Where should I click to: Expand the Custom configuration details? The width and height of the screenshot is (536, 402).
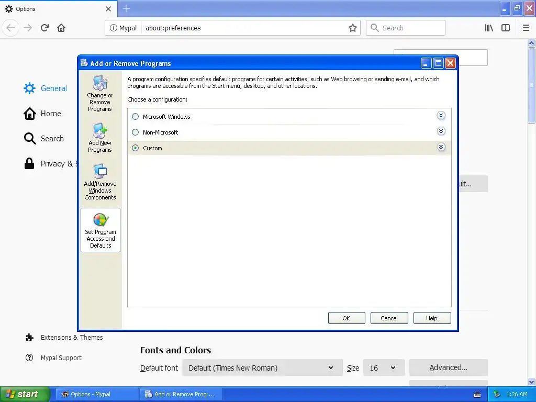[x=441, y=147]
